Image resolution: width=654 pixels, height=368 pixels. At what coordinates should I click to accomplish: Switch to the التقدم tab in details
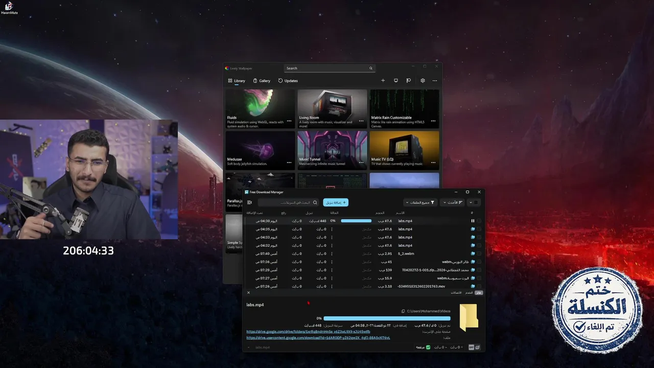(469, 293)
